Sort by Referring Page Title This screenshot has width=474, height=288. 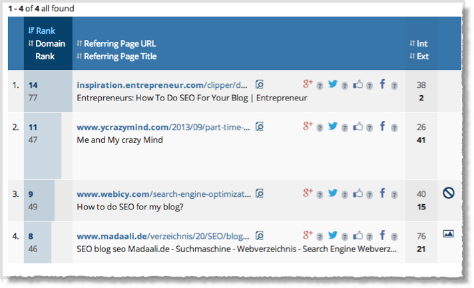[117, 57]
